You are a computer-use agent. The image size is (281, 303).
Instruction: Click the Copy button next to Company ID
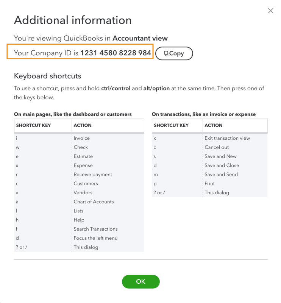coord(174,53)
